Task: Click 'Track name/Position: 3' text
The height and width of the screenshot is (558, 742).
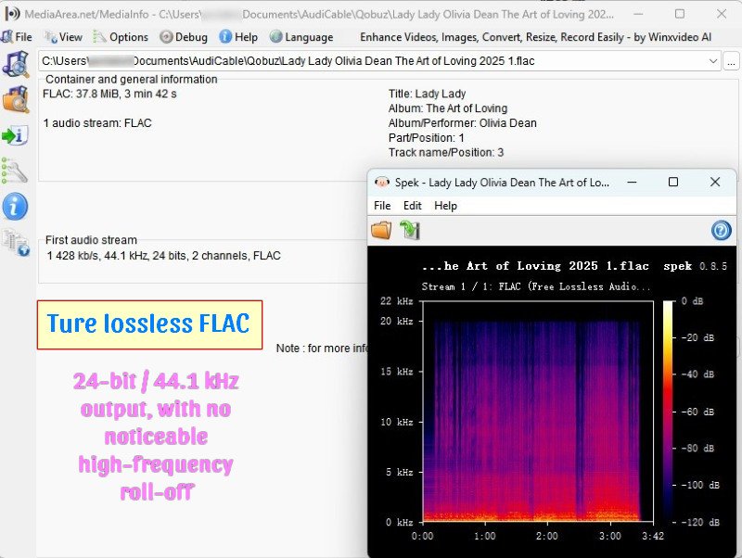Action: 446,152
